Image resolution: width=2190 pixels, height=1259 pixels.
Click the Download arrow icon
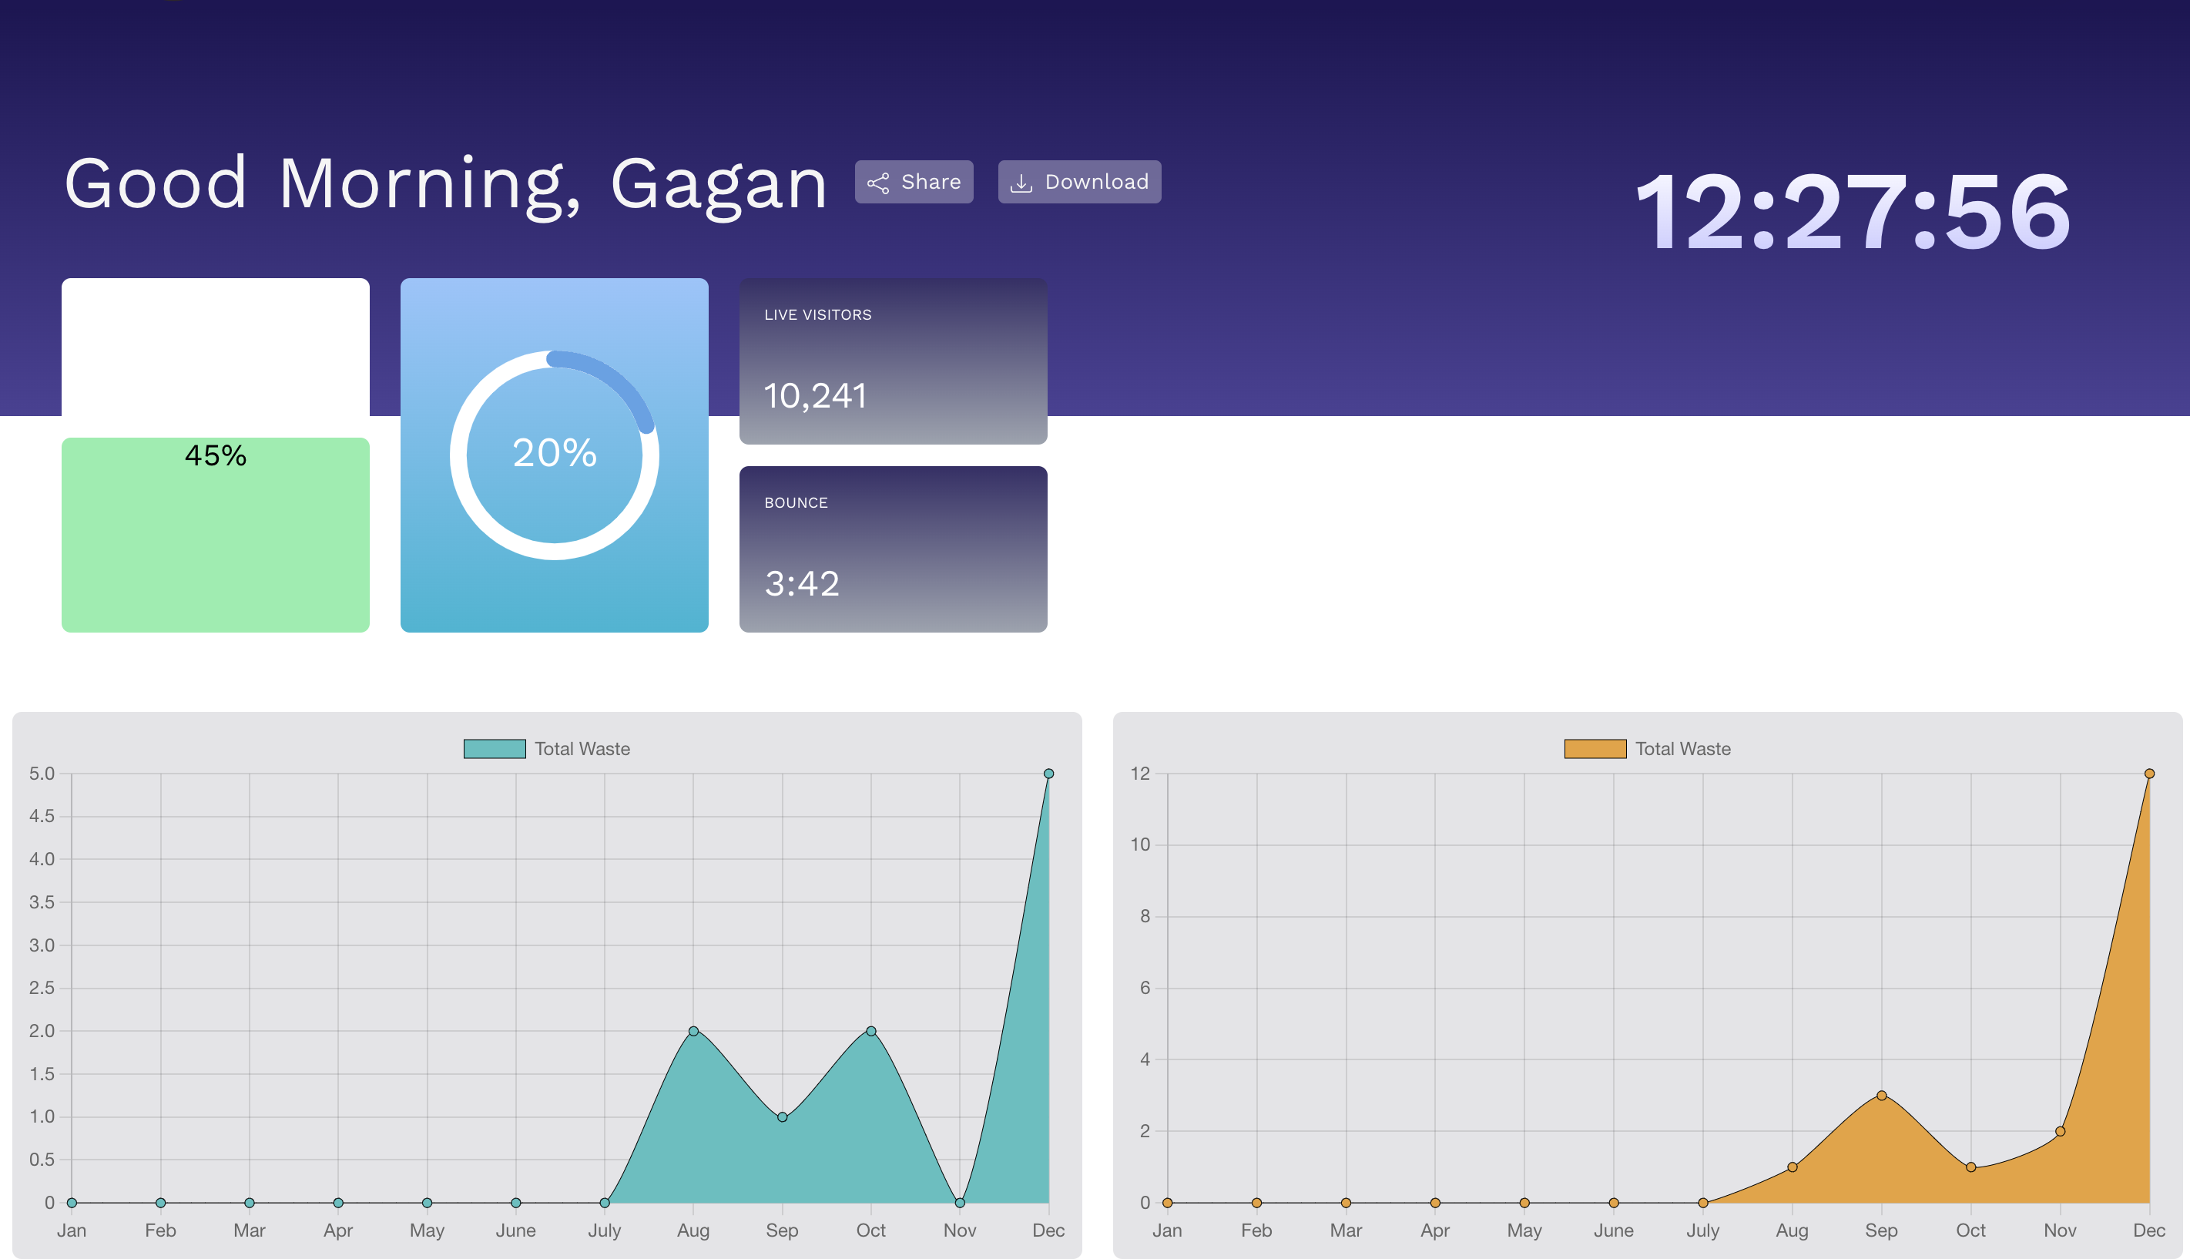pos(1021,183)
